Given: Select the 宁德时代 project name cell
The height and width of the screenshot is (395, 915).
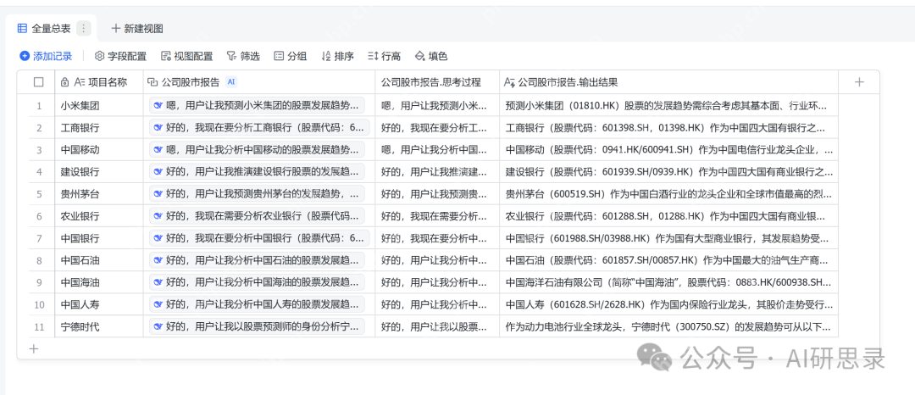Looking at the screenshot, I should click(x=98, y=327).
